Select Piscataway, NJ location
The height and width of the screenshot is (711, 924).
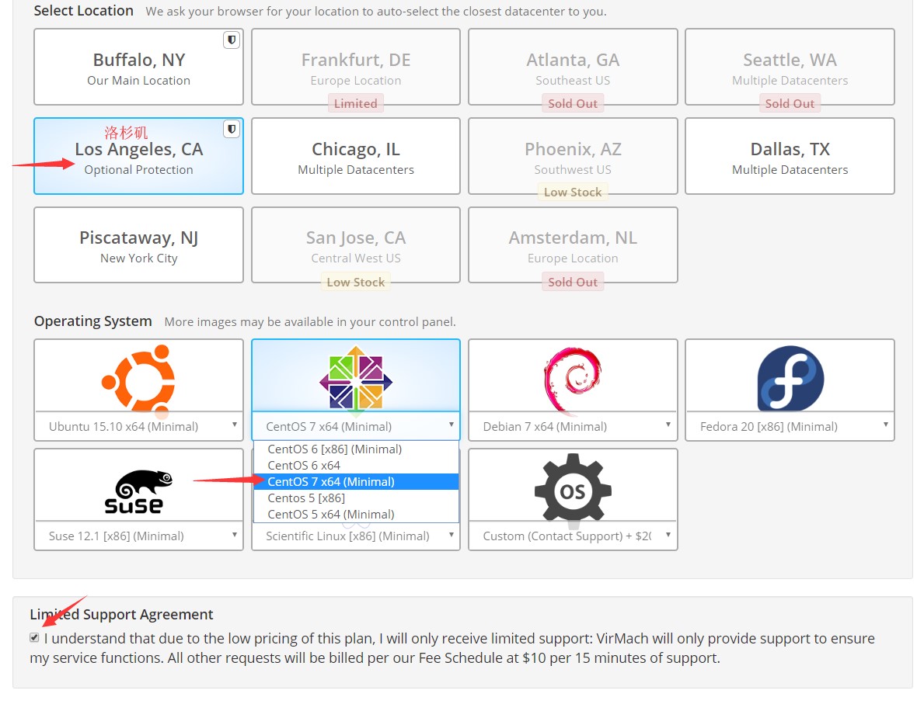(x=138, y=245)
